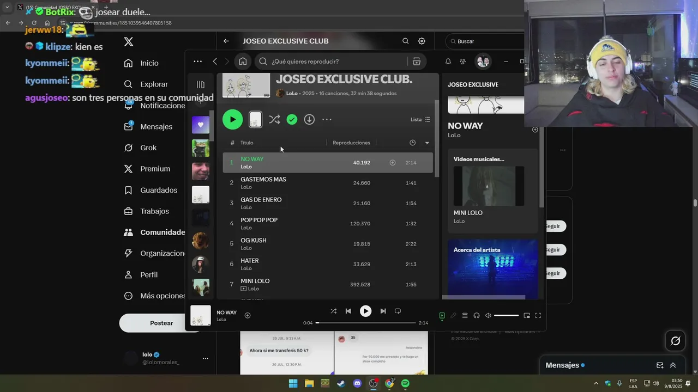Viewport: 698px width, 392px height.
Task: Select track GAS DE ENERO
Action: click(328, 203)
